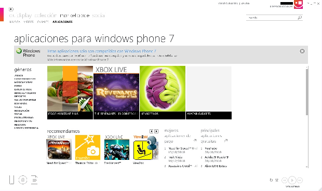Image resolution: width=322 pixels, height=191 pixels.
Task: Open the brain-image featured app tile
Action: [x=163, y=92]
